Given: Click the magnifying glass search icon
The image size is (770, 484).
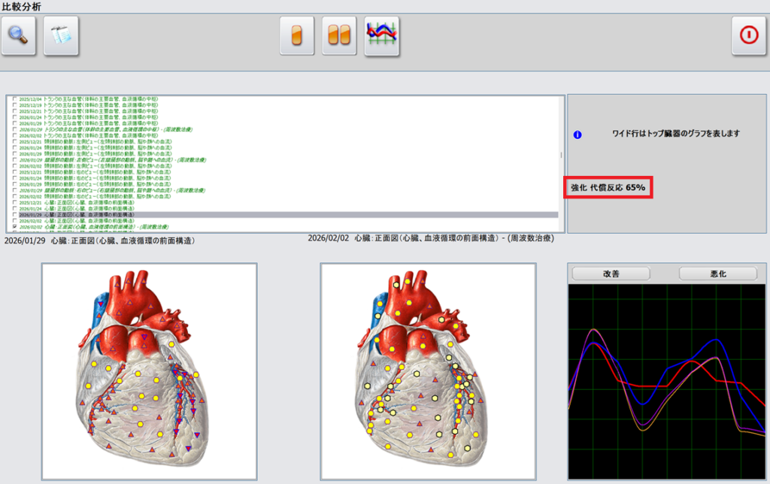Looking at the screenshot, I should tap(19, 35).
